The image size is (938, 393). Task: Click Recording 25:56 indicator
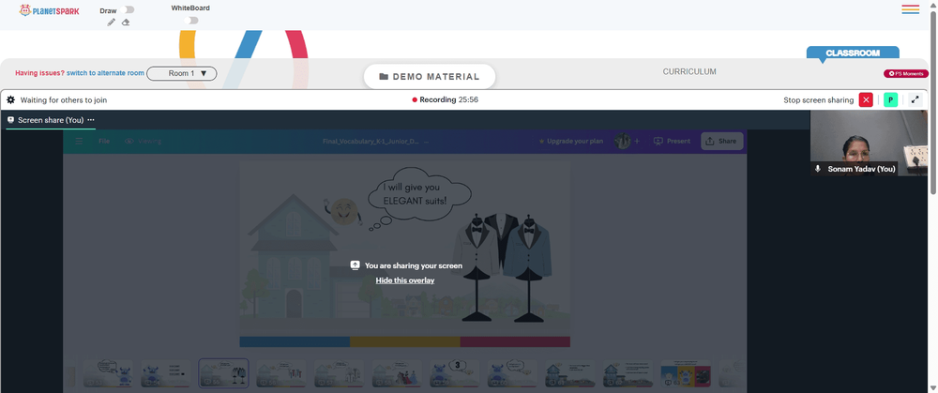[445, 100]
